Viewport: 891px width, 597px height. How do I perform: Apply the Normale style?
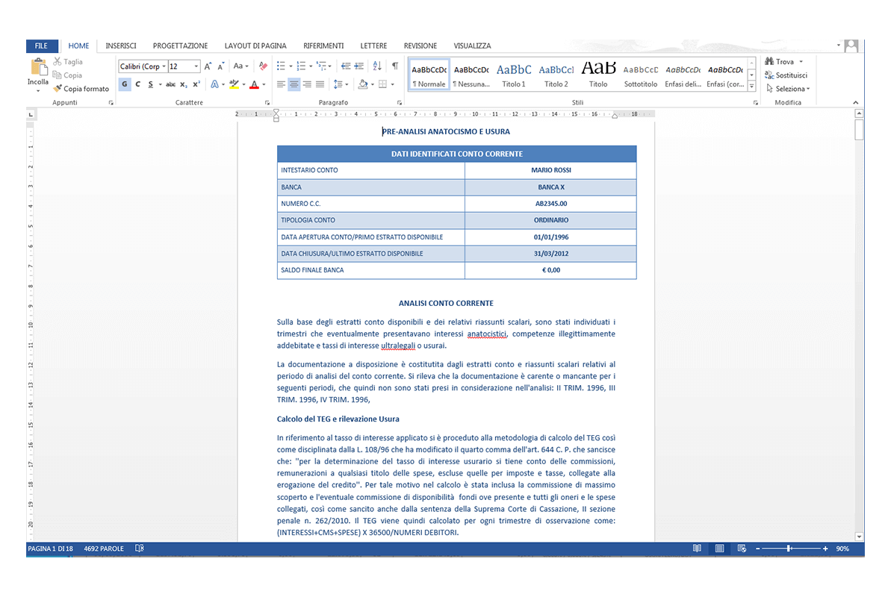[429, 75]
